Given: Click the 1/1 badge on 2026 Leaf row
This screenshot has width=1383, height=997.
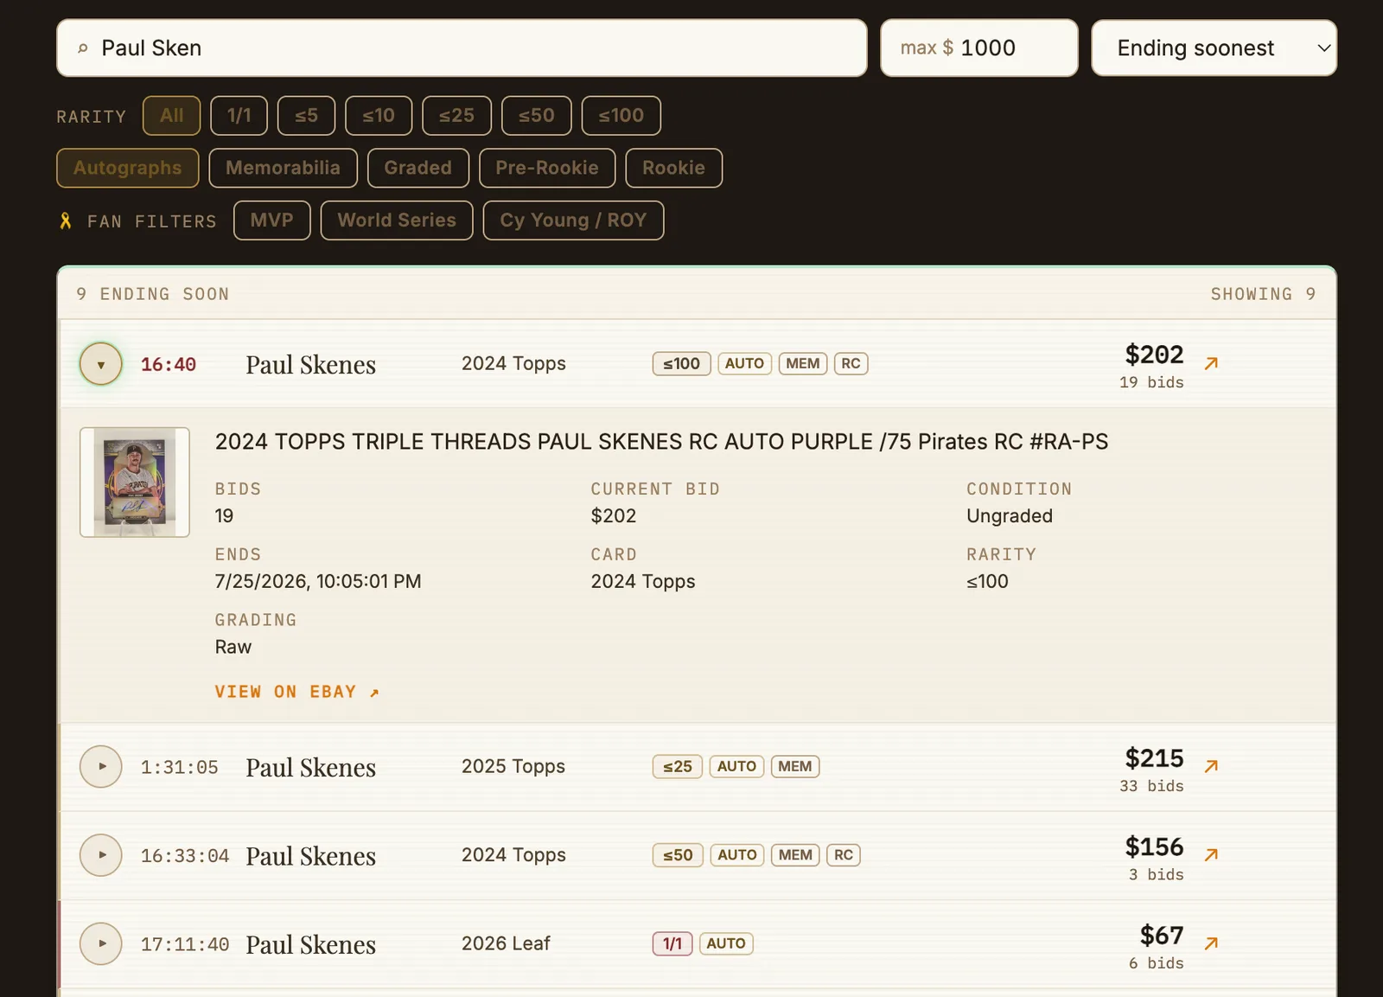Looking at the screenshot, I should (672, 943).
